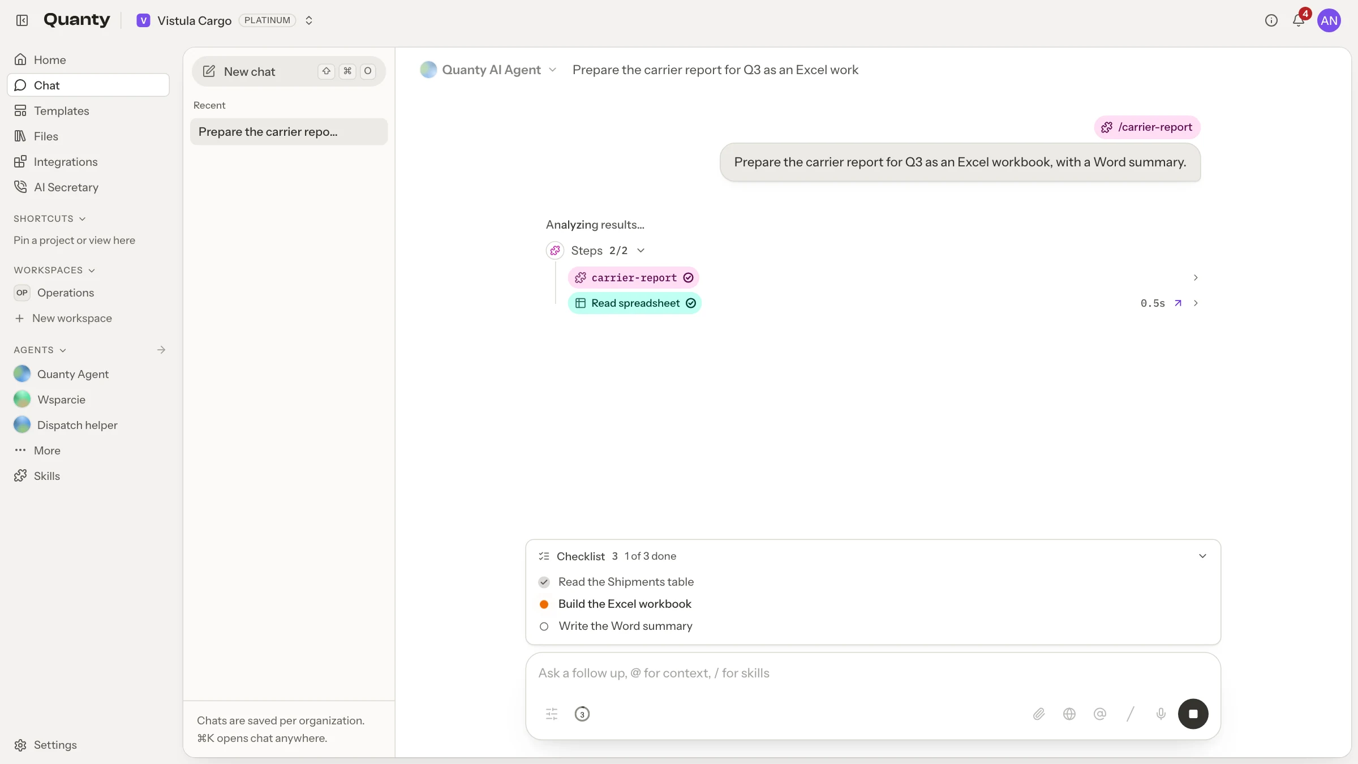Open Settings in sidebar

88,744
